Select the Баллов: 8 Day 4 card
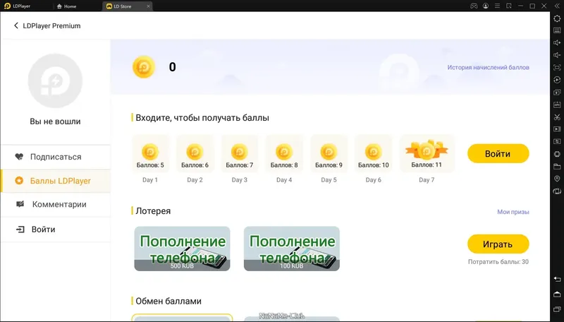This screenshot has width=564, height=322. pyautogui.click(x=284, y=154)
